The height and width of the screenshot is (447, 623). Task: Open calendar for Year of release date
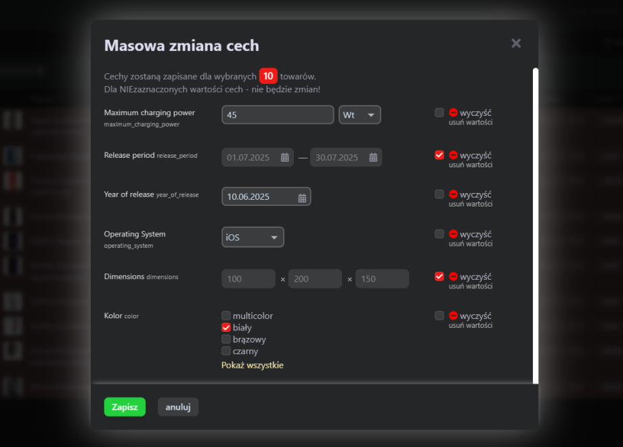[x=302, y=197]
